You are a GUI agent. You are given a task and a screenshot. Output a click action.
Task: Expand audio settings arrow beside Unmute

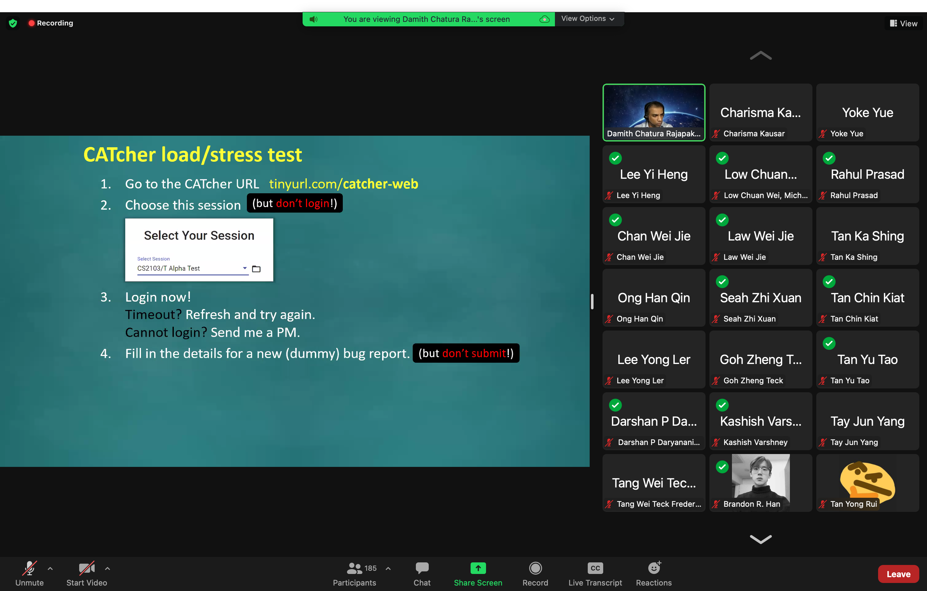[50, 568]
